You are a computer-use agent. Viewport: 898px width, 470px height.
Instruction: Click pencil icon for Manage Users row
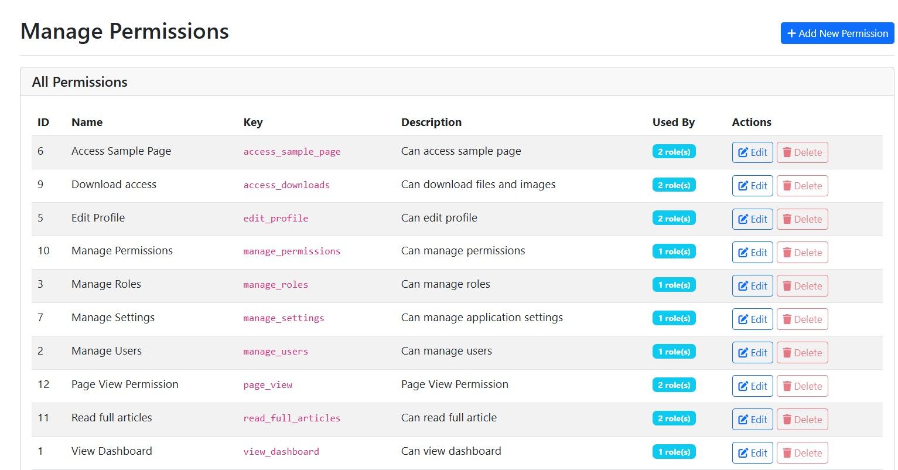tap(743, 353)
